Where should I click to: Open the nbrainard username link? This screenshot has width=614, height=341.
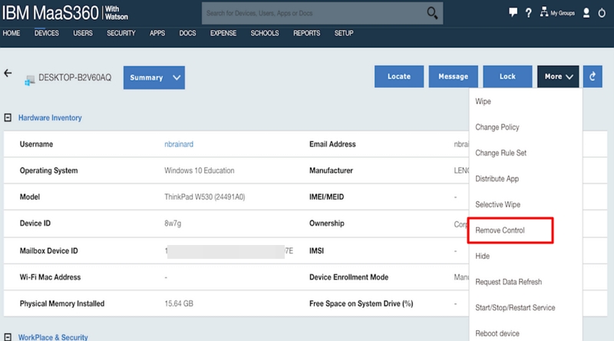click(179, 144)
